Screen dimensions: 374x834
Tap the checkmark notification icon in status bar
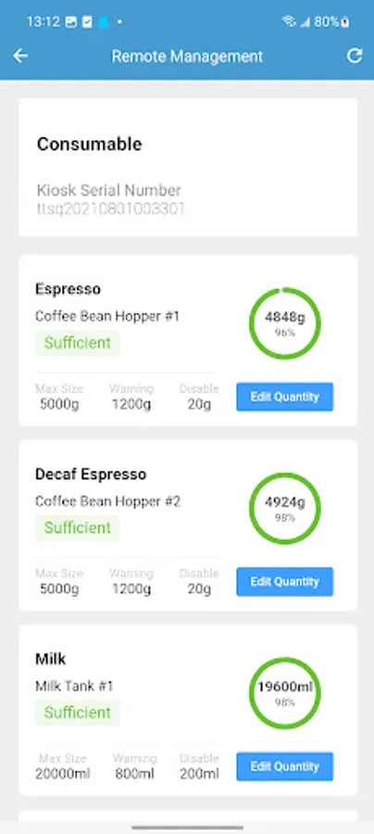coord(88,22)
